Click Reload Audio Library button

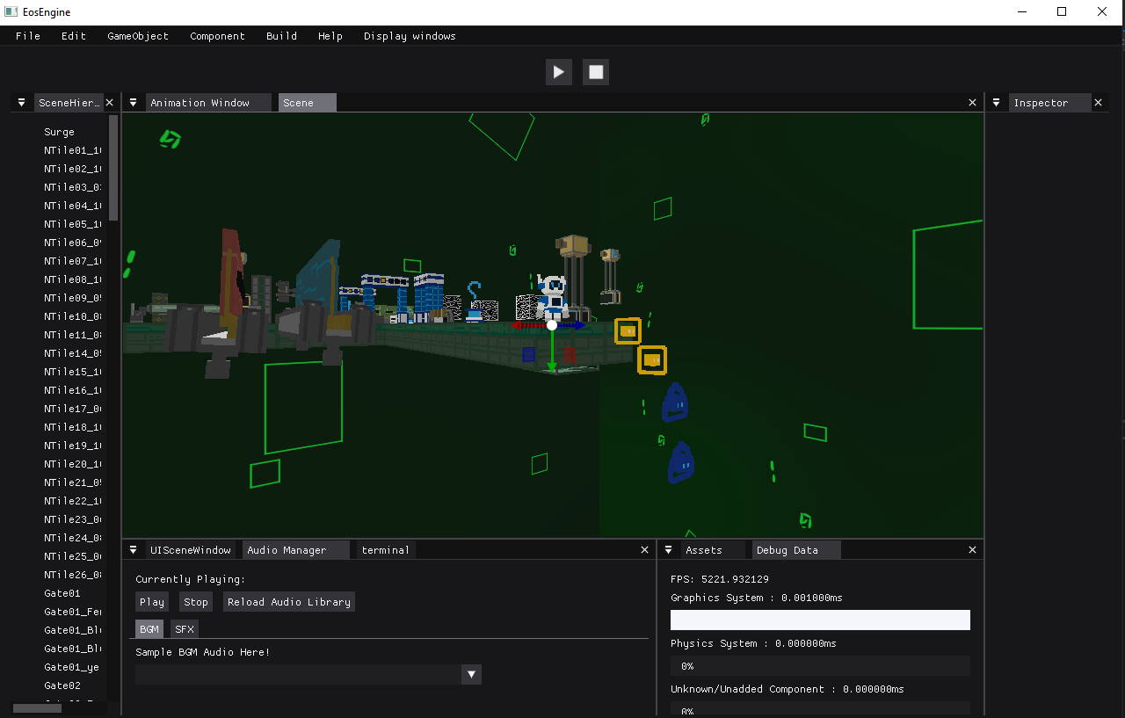point(289,602)
